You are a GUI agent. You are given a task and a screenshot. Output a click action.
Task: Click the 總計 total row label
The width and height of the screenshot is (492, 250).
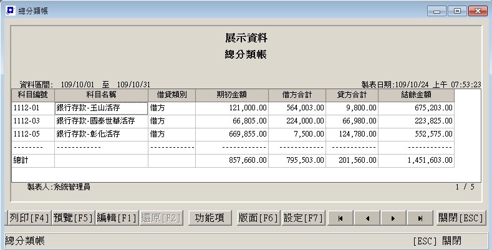pyautogui.click(x=33, y=161)
